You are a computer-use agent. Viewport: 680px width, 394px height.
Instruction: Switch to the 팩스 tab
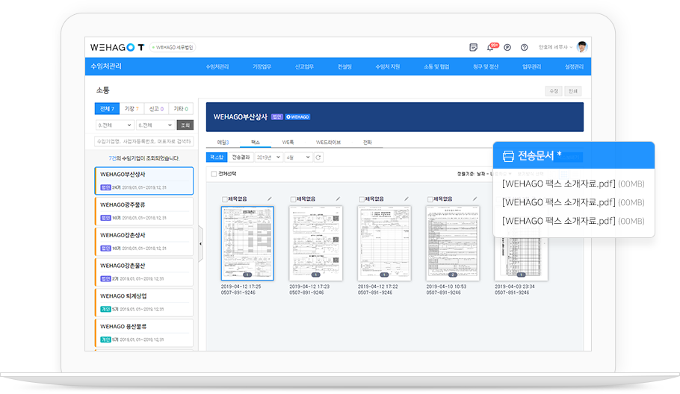point(256,142)
